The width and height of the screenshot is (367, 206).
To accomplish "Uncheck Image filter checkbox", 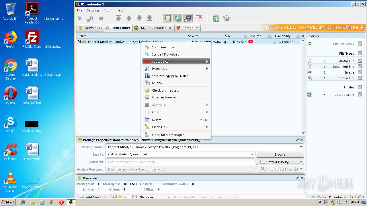I will pyautogui.click(x=360, y=72).
